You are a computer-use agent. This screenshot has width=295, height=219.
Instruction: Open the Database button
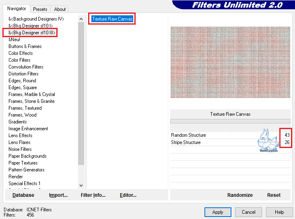click(x=23, y=195)
